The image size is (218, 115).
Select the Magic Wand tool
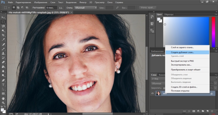click(3, 31)
